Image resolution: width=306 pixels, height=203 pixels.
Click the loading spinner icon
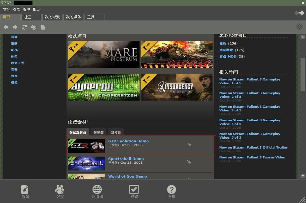(x=300, y=27)
